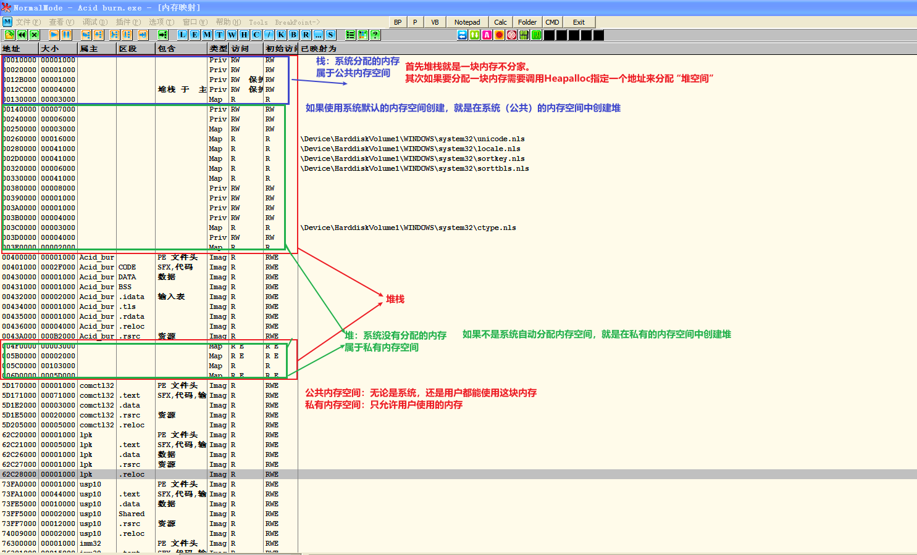Viewport: 917px width, 555px height.
Task: Select the row at address 00401000 CODE
Action: (x=458, y=267)
